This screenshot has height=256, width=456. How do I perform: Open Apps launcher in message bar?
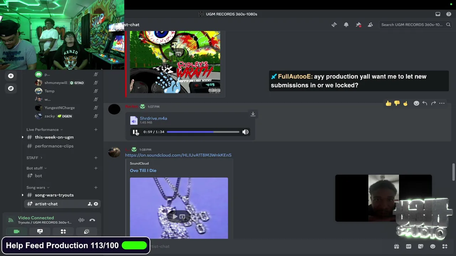pos(445,246)
